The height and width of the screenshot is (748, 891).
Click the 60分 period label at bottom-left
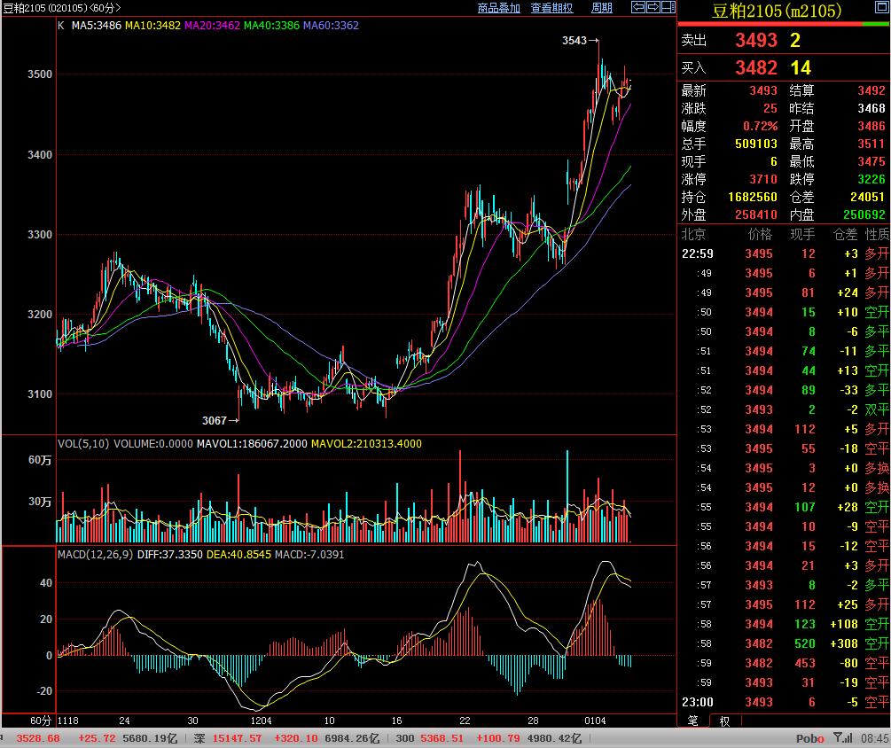(41, 720)
